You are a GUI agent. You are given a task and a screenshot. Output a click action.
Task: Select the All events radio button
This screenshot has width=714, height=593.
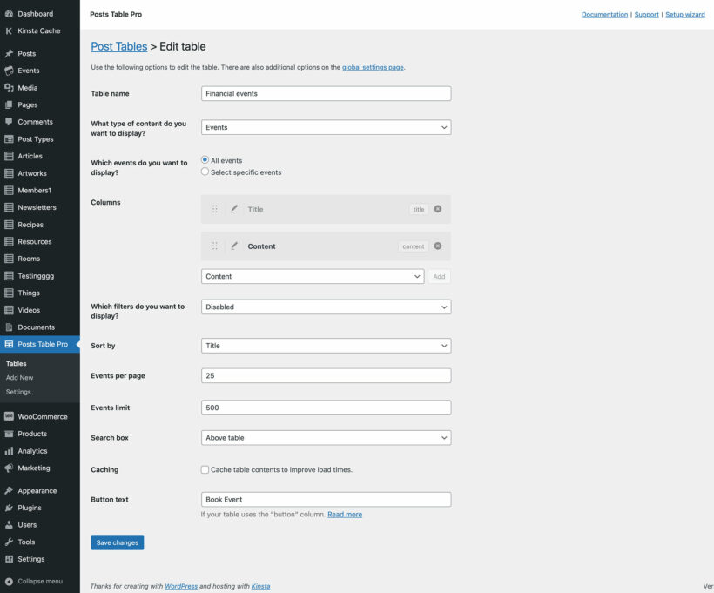204,158
